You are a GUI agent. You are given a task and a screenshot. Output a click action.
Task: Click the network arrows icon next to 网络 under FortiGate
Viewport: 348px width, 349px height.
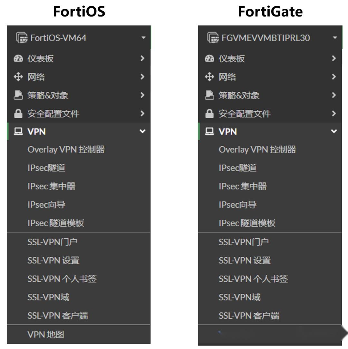click(210, 77)
